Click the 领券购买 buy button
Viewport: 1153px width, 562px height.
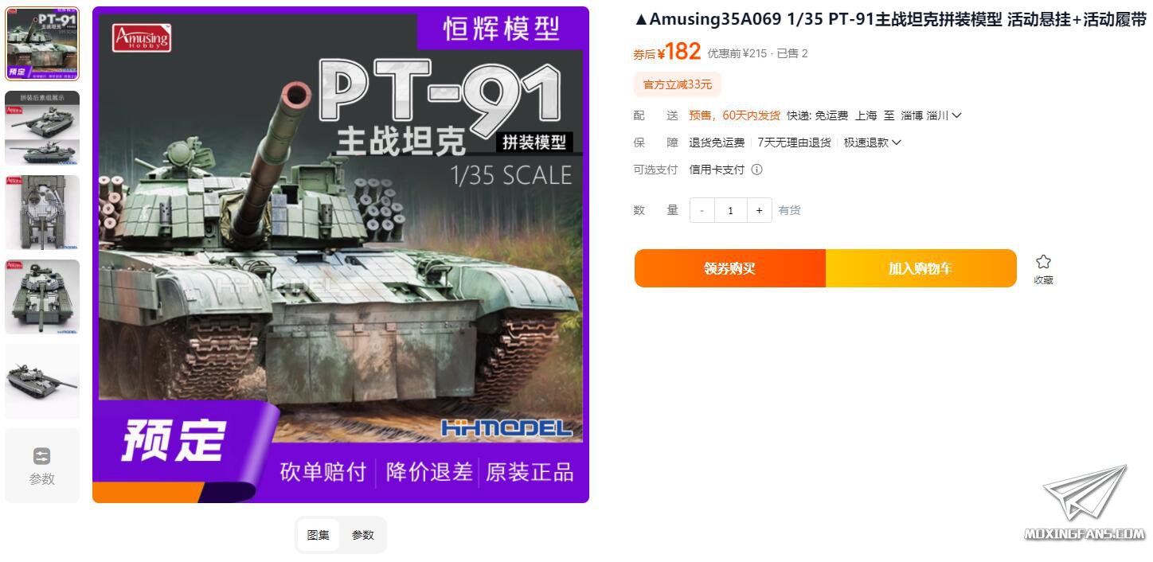730,268
